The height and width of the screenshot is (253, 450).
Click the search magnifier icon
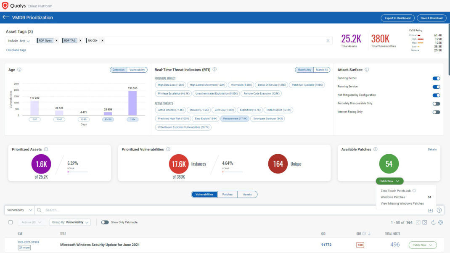pos(39,210)
